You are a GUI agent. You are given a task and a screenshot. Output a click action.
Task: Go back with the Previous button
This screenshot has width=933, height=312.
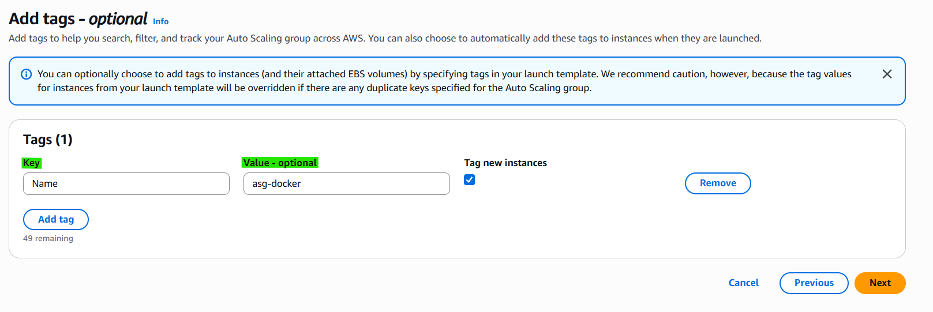pos(814,283)
